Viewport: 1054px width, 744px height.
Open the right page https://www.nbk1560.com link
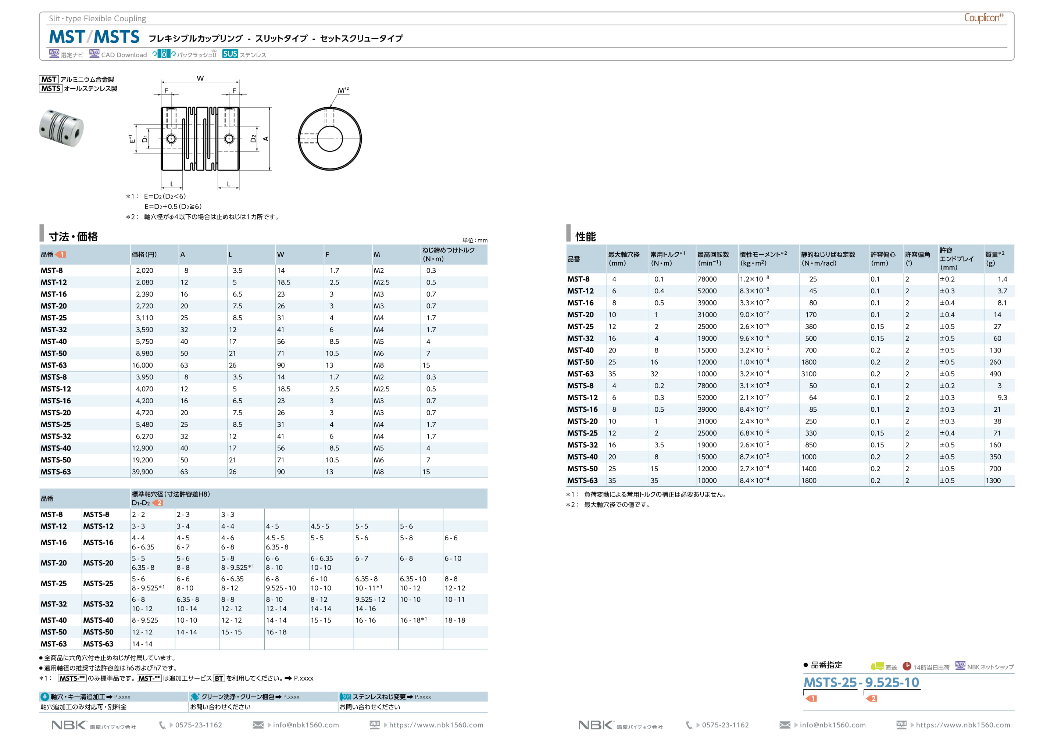pos(963,725)
